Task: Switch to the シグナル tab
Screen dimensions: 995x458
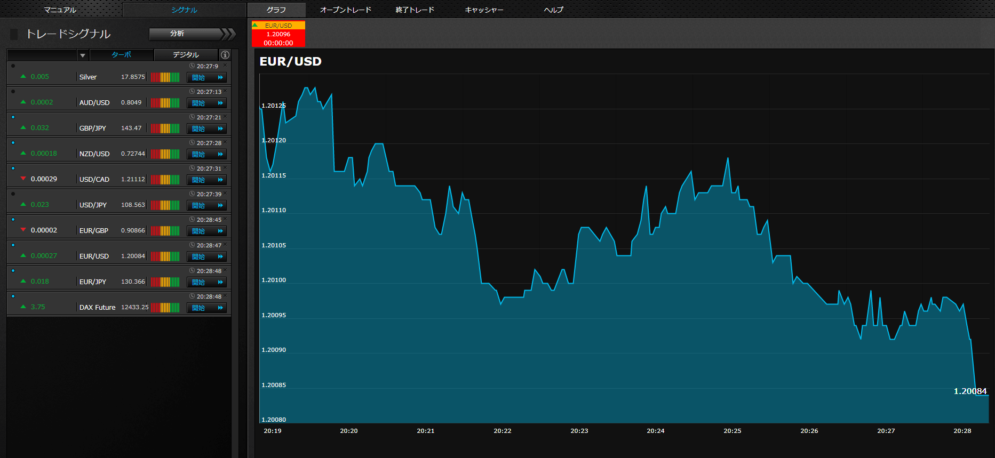Action: [x=184, y=10]
